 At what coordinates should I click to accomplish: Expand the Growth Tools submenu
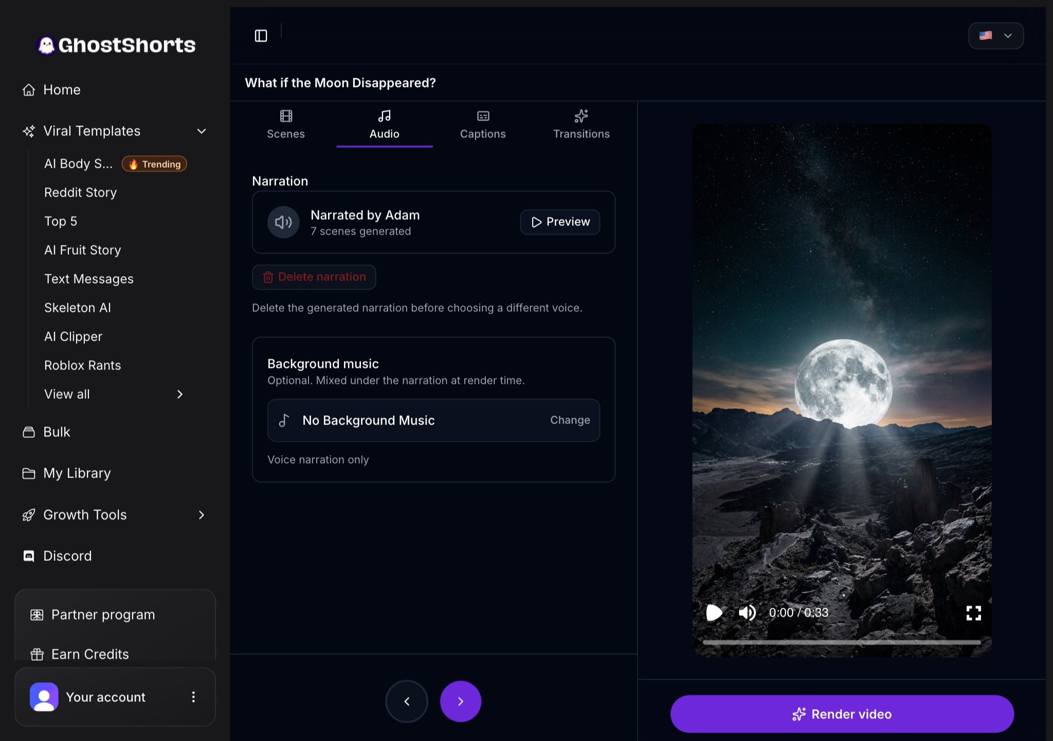click(202, 515)
